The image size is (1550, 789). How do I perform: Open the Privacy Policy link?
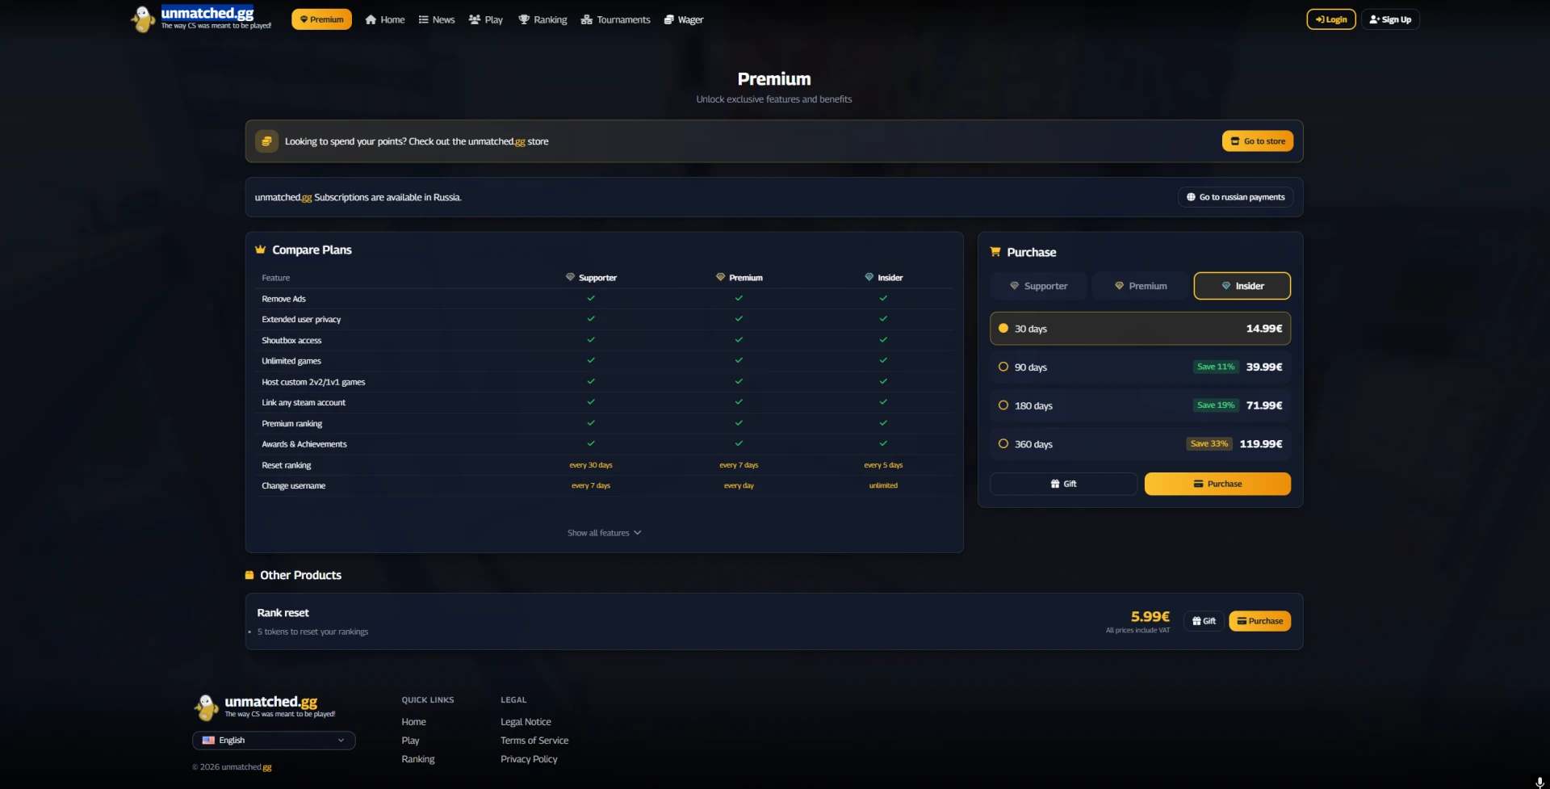click(x=529, y=759)
